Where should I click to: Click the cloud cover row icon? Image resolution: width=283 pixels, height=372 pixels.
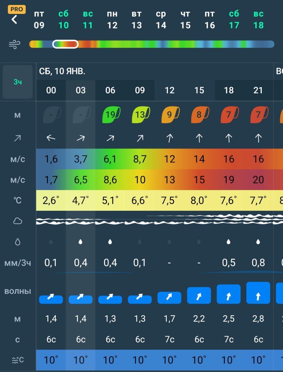[18, 221]
